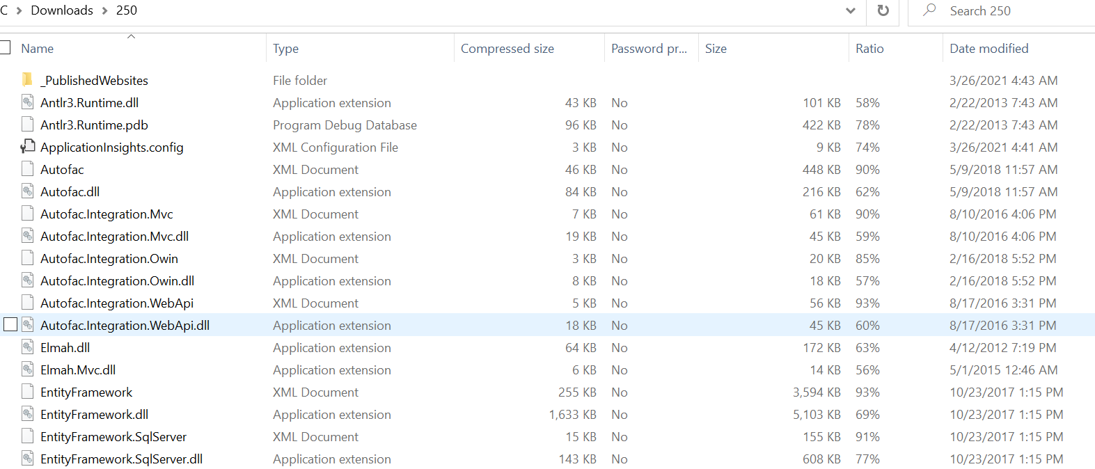The height and width of the screenshot is (469, 1095).
Task: Tick the checkbox for Autofac.Integration.WebApi.dll
Action: (x=10, y=325)
